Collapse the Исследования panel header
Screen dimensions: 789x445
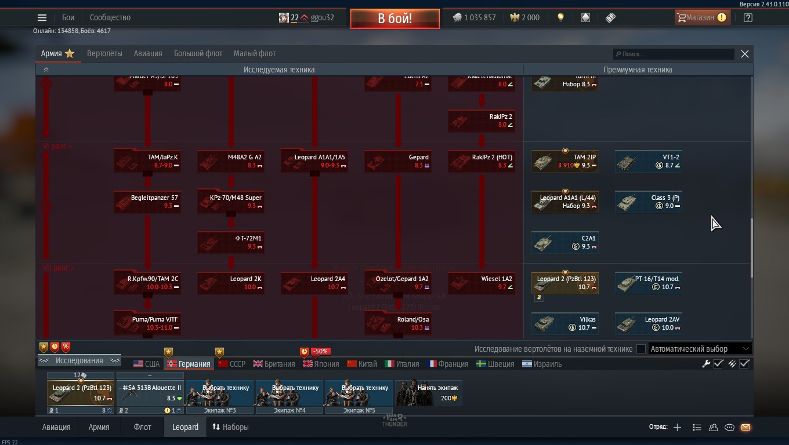pyautogui.click(x=79, y=360)
